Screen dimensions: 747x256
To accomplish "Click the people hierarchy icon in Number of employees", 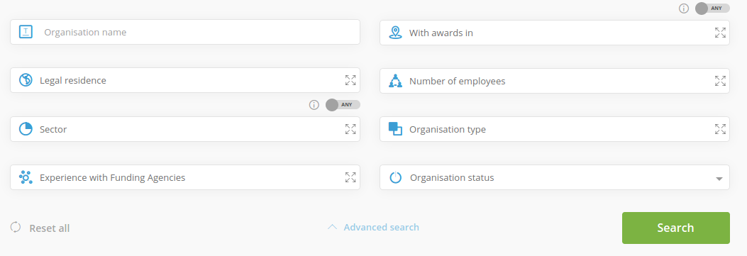I will click(395, 81).
